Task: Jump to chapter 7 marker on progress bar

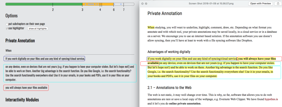Action: 124,10
